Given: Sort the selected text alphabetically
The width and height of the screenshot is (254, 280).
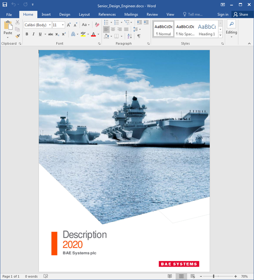Looking at the screenshot, I should point(130,36).
